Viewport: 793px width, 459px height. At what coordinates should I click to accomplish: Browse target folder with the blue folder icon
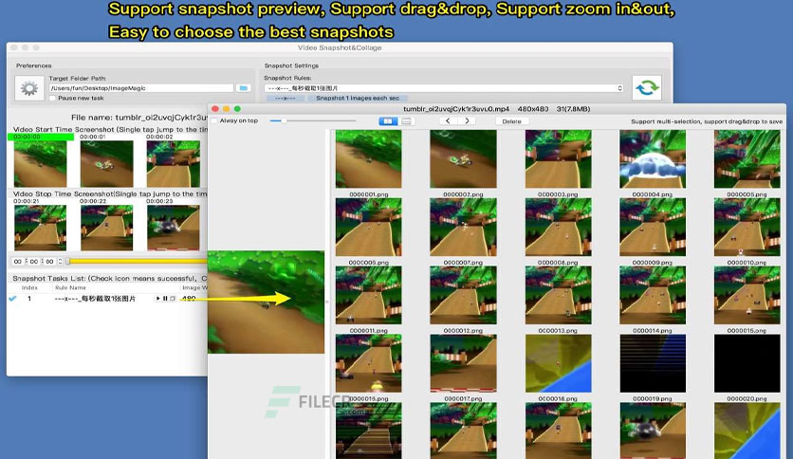pos(243,88)
